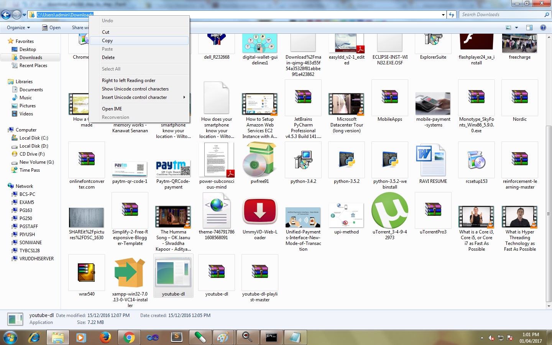The image size is (552, 345).
Task: Choose Delete from the context menu
Action: click(x=108, y=57)
